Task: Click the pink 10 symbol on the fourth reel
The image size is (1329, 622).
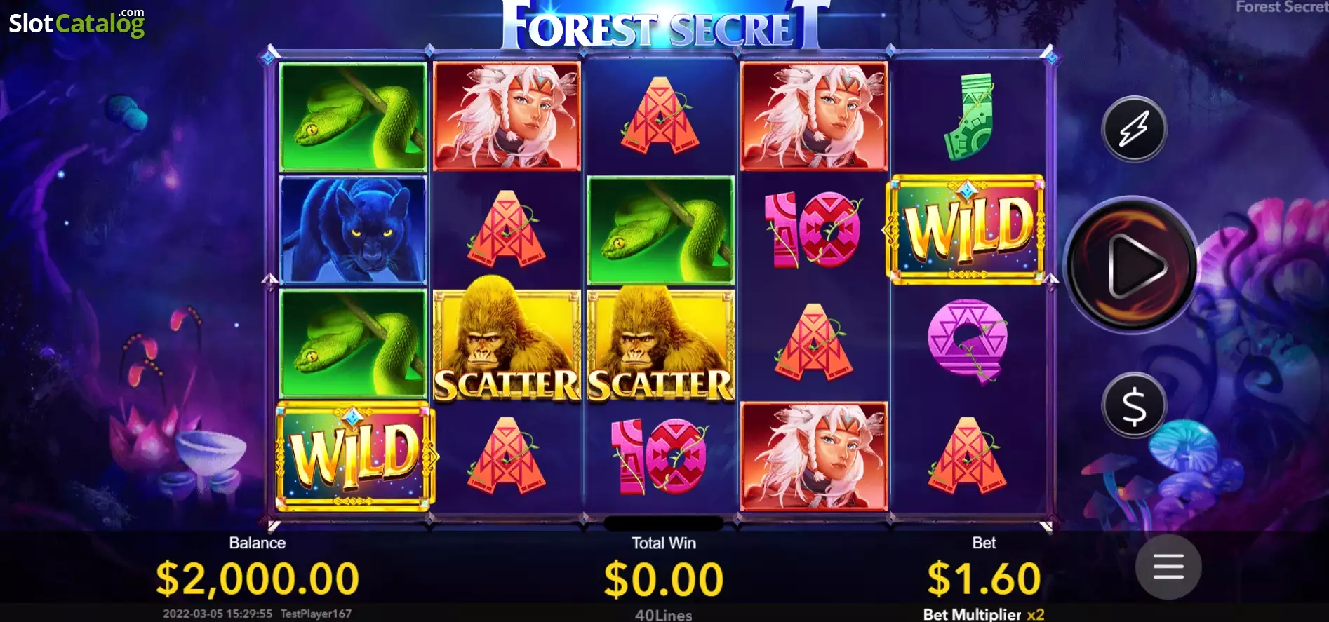Action: (x=813, y=230)
